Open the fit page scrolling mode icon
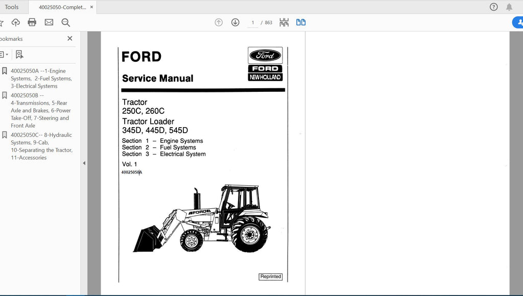Viewport: 523px width, 296px height. pyautogui.click(x=284, y=22)
